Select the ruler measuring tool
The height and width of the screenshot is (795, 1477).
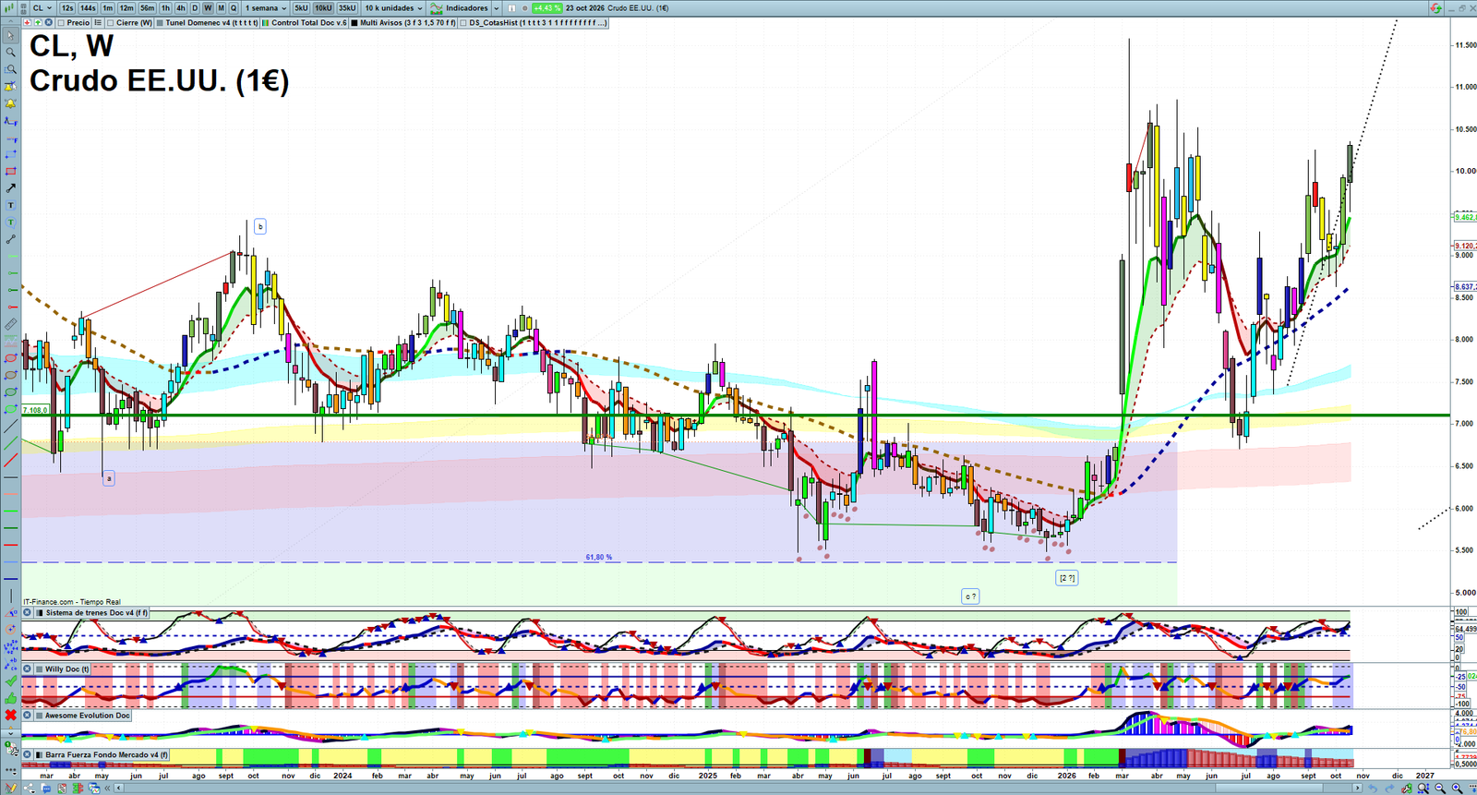pos(10,324)
